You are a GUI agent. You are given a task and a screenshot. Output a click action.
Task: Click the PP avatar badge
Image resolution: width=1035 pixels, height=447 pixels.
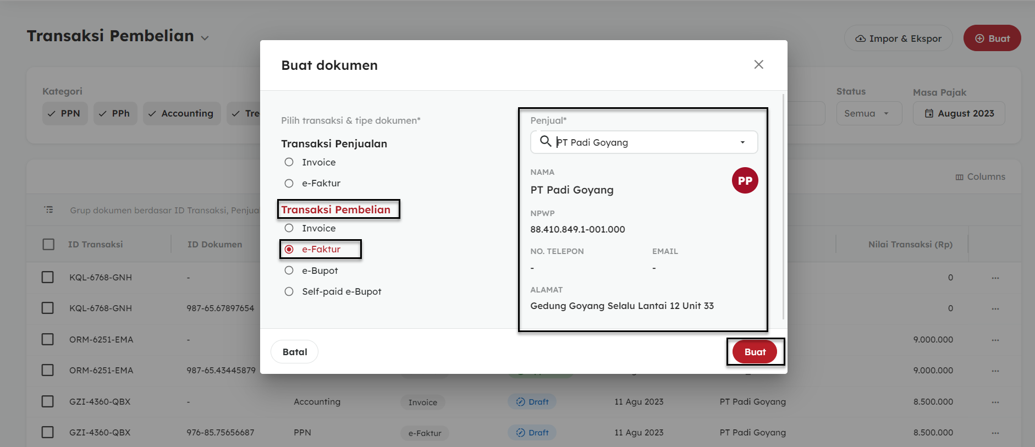click(x=745, y=181)
